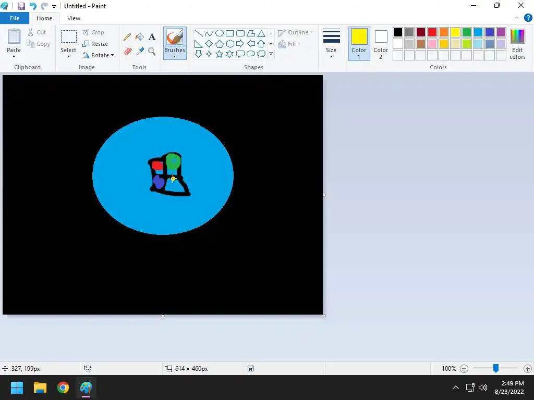Image resolution: width=534 pixels, height=400 pixels.
Task: Choose the Curve shape
Action: tap(209, 33)
